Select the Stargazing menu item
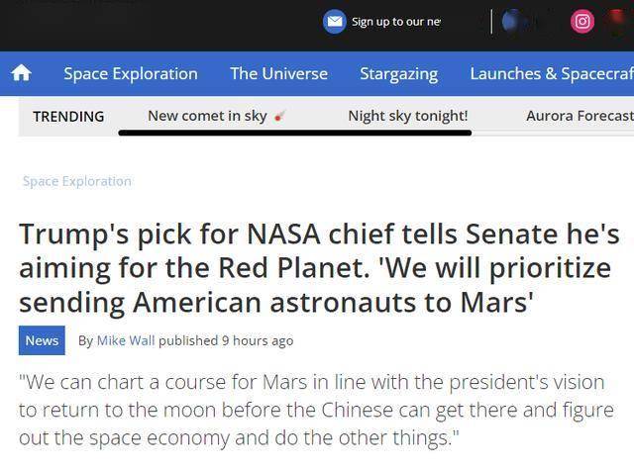This screenshot has width=634, height=470. (398, 74)
